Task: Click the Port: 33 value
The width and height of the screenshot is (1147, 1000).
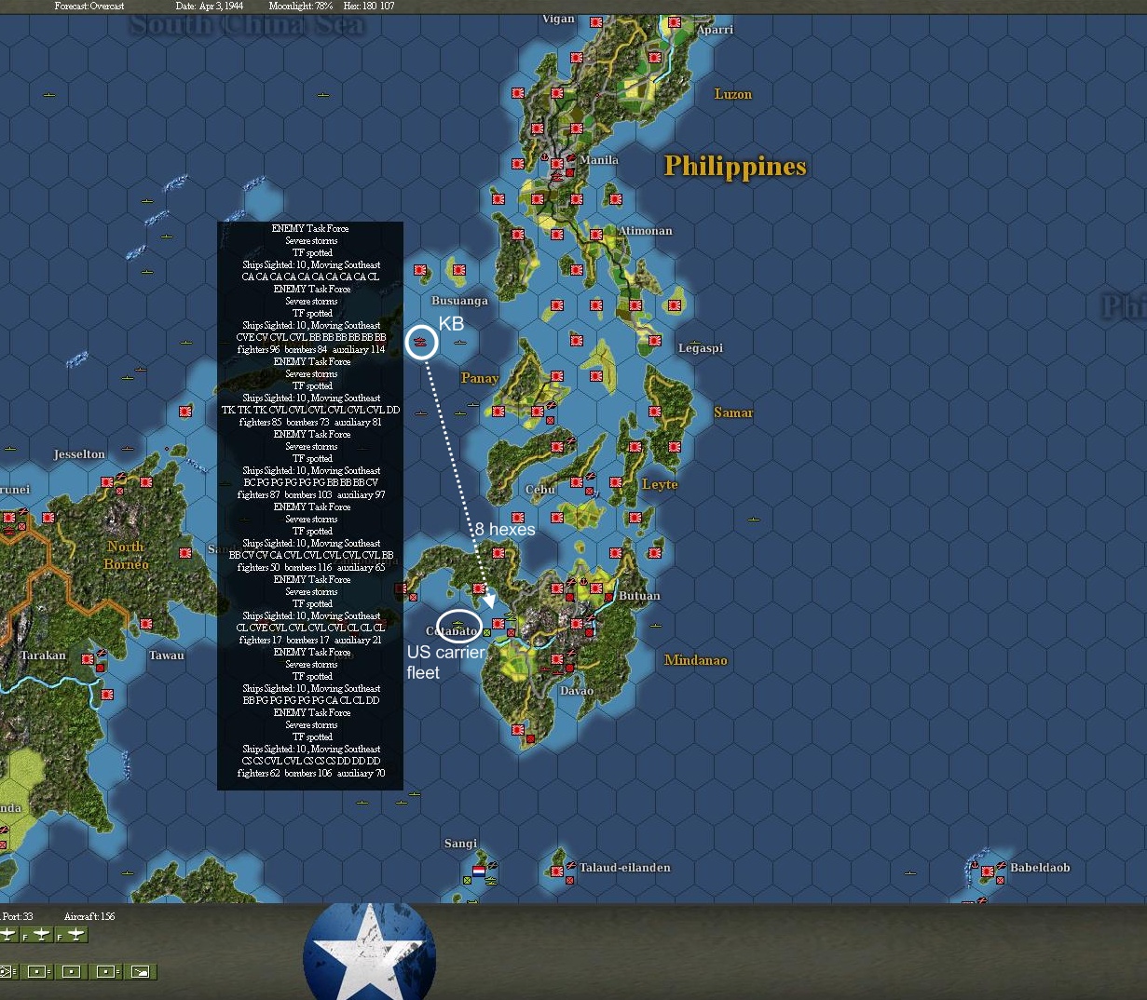Action: point(17,916)
